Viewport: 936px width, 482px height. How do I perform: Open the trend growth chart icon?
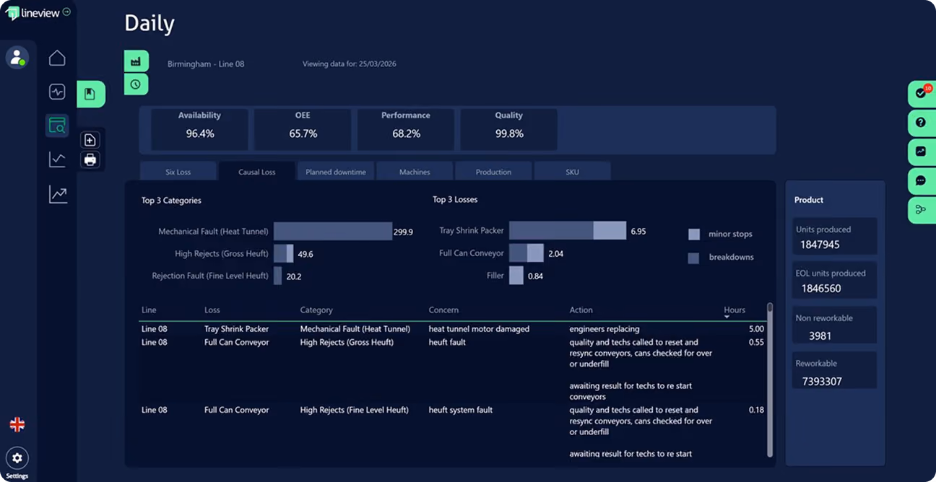point(58,194)
